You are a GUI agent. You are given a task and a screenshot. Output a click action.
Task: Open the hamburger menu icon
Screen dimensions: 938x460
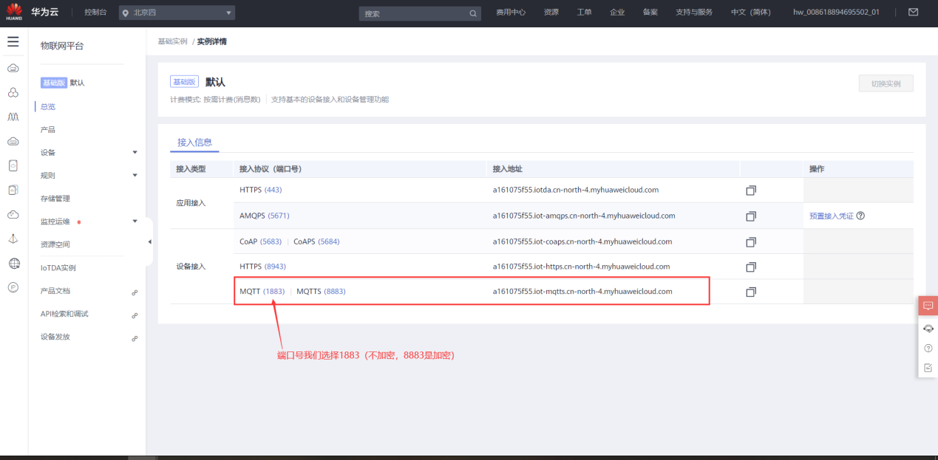(x=13, y=42)
